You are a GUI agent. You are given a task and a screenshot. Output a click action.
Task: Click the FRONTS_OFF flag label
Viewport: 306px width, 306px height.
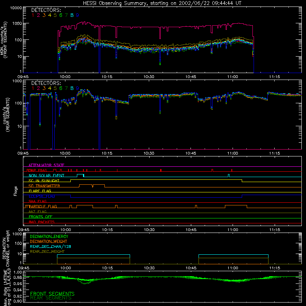41,217
